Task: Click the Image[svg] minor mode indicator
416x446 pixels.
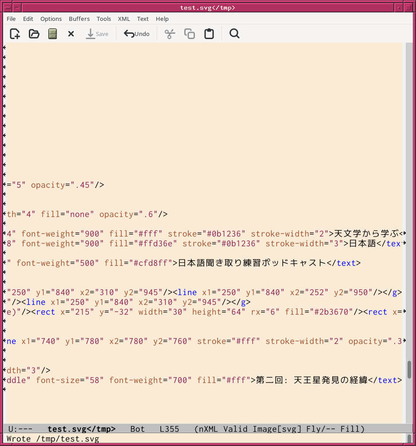Action: [277, 429]
